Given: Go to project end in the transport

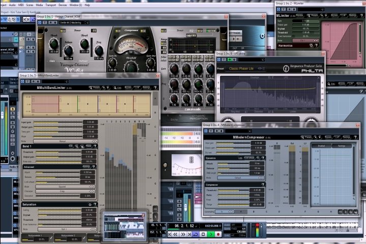Looking at the screenshot, I should (x=189, y=234).
